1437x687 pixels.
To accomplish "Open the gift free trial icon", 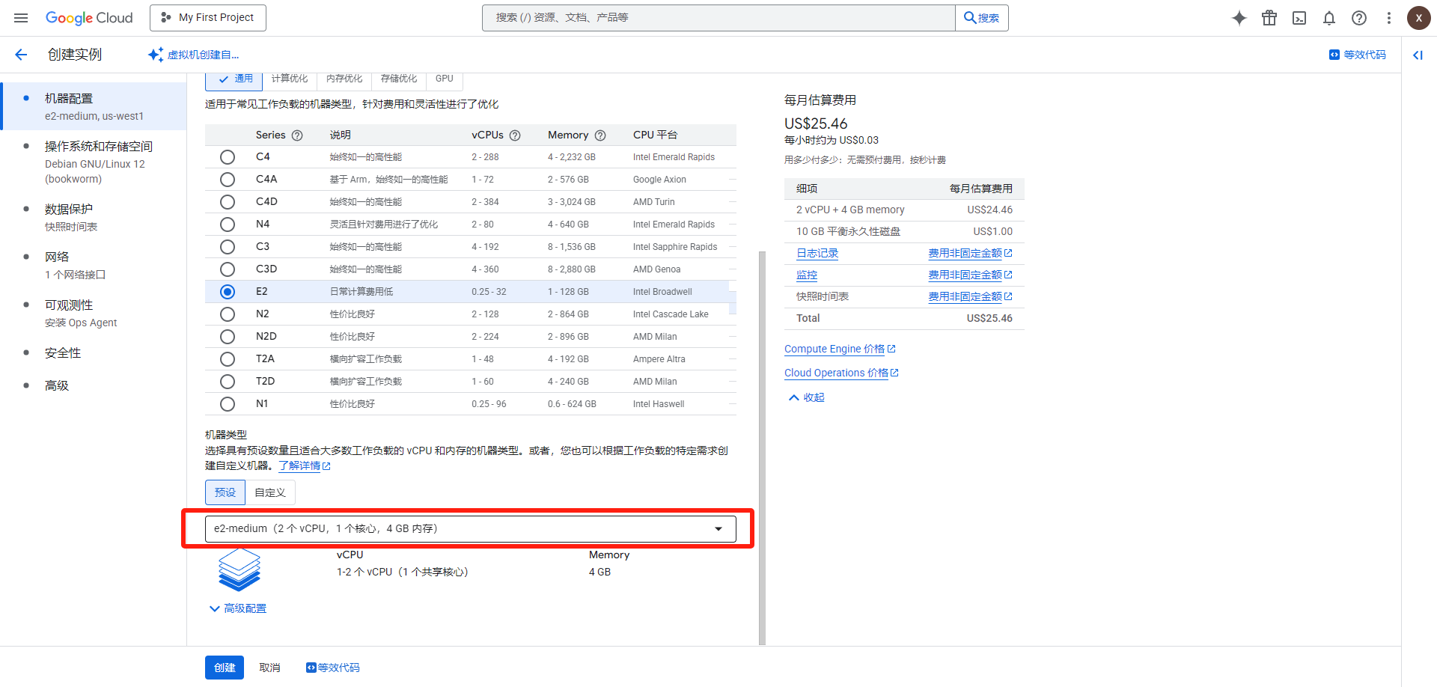I will click(1269, 18).
